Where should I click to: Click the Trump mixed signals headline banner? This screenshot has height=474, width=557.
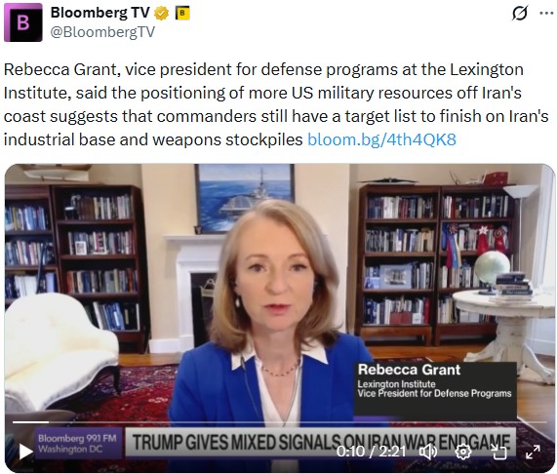[x=320, y=443]
